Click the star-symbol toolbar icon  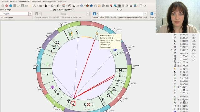pyautogui.click(x=58, y=6)
